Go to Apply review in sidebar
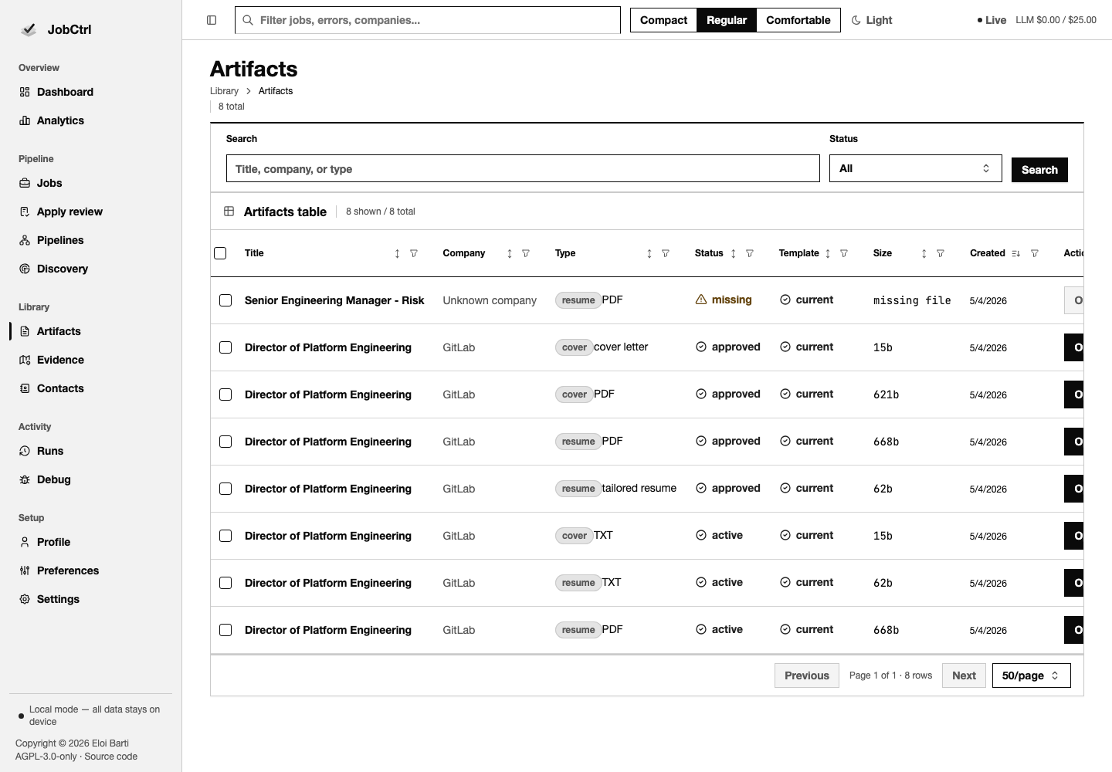Image resolution: width=1112 pixels, height=772 pixels. [69, 212]
